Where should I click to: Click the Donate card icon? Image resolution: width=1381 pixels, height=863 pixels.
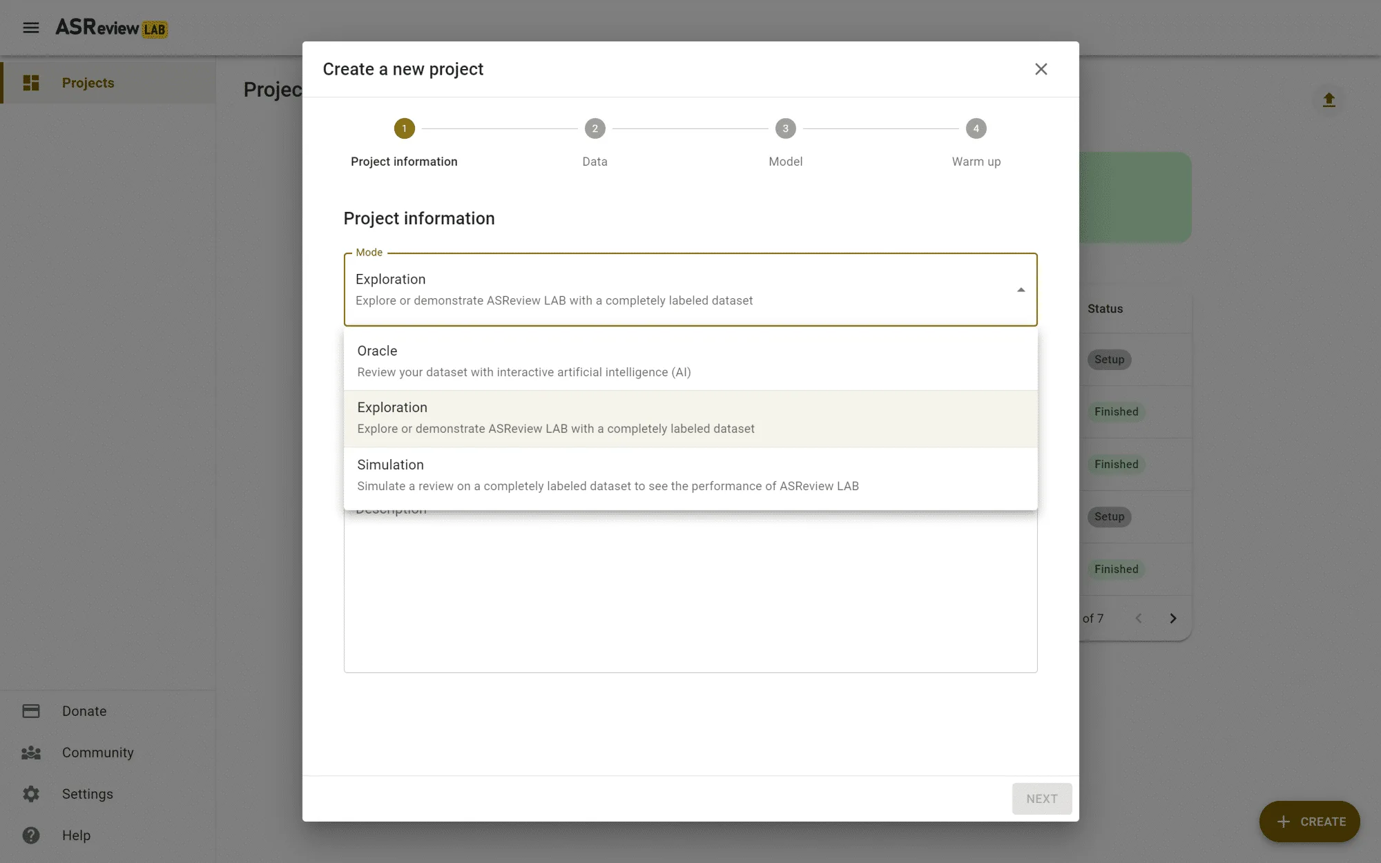pyautogui.click(x=31, y=711)
